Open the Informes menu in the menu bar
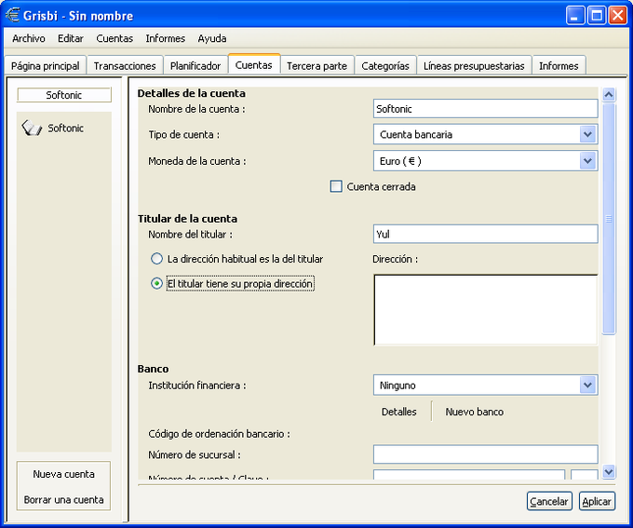The image size is (633, 528). (166, 38)
